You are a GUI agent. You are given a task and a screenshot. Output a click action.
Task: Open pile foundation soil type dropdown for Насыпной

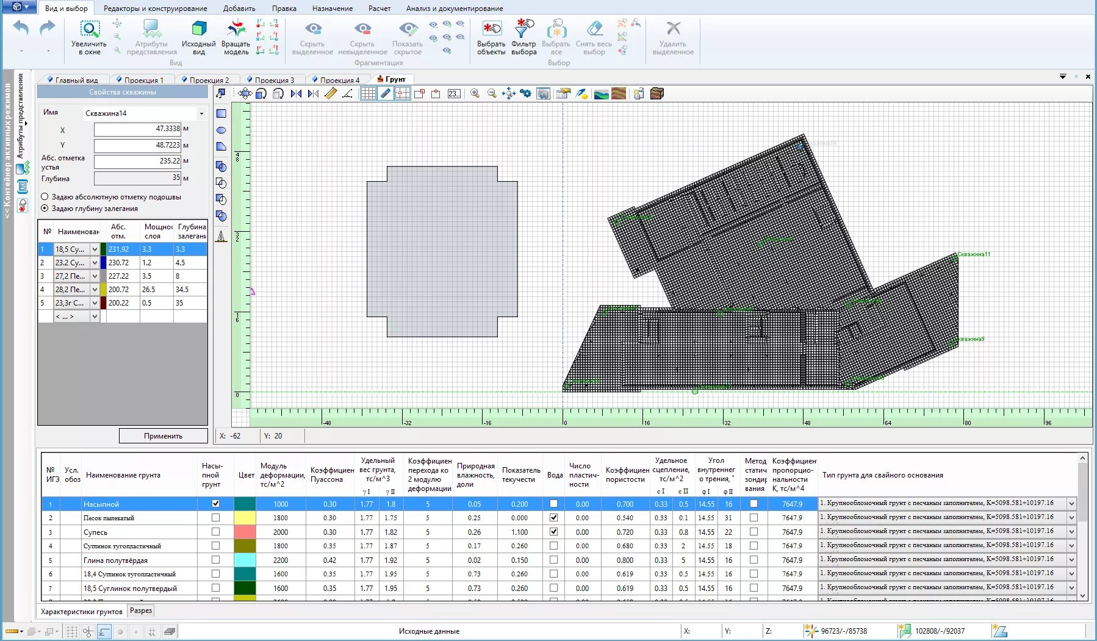coord(1071,504)
